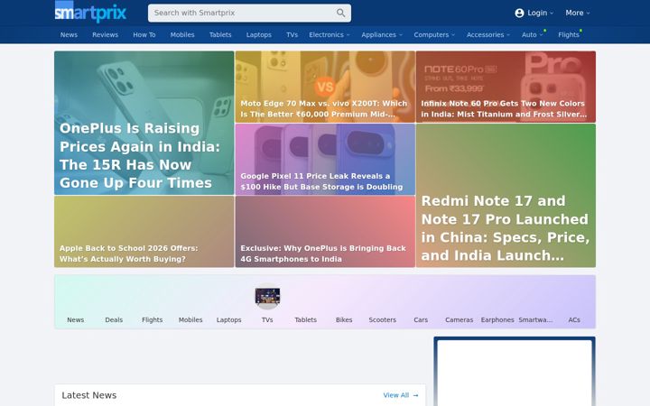Screen dimensions: 650x406
Task: Expand the Electronics menu
Action: click(330, 35)
